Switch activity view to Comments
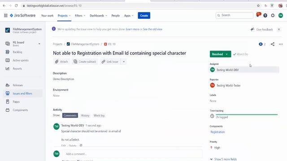 click(70, 115)
